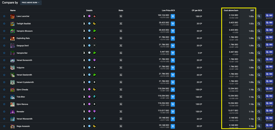Star the Vulguine row
The height and width of the screenshot is (130, 275).
4,68
